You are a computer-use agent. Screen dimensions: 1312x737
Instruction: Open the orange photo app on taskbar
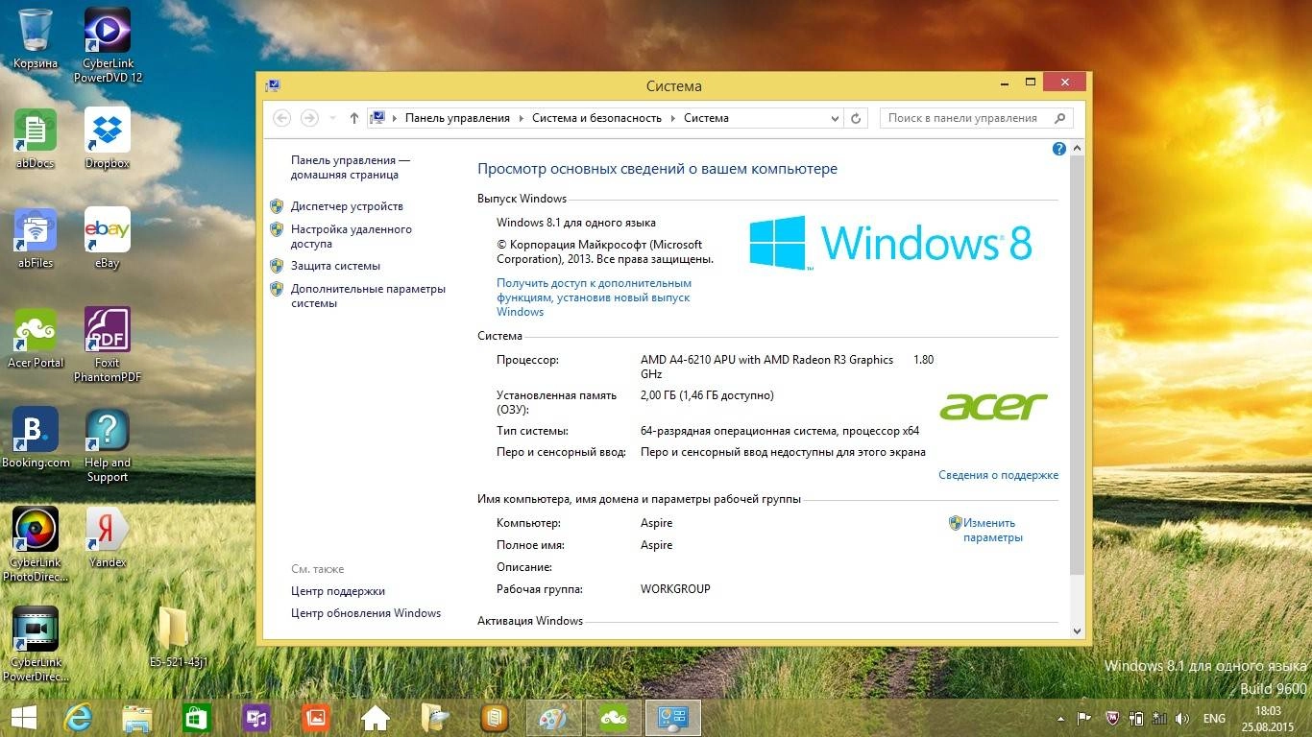click(316, 718)
